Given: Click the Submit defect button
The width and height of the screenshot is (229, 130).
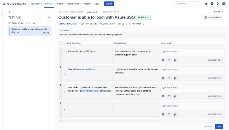Looking at the screenshot, I should coord(213,17).
